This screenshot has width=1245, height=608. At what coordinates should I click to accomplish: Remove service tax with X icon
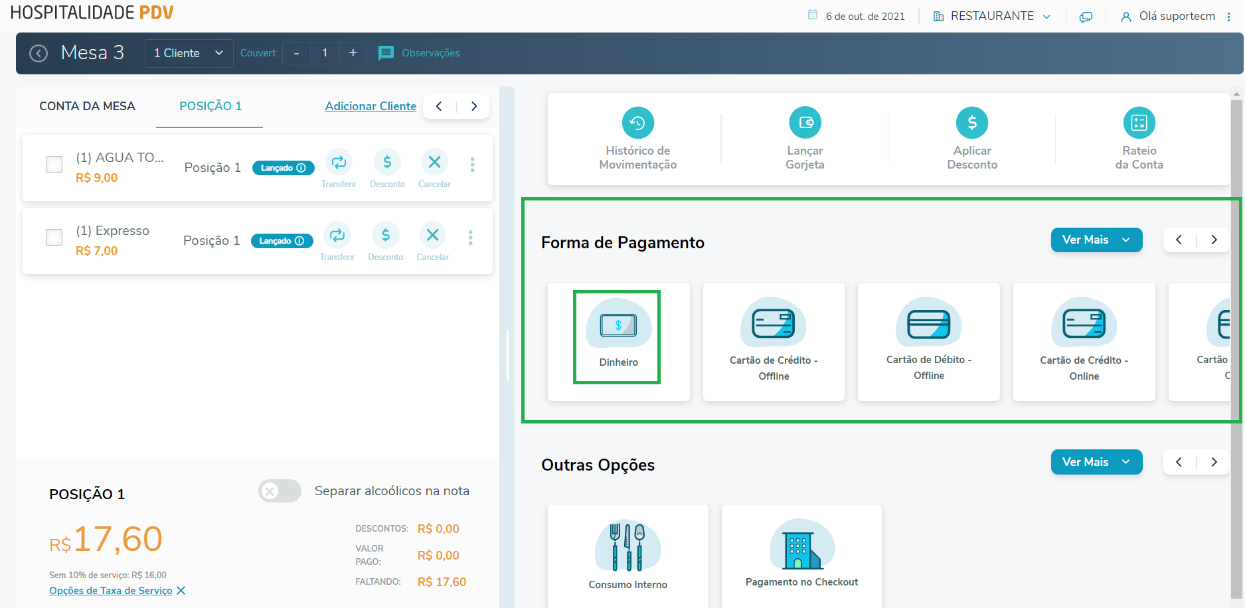(x=181, y=591)
